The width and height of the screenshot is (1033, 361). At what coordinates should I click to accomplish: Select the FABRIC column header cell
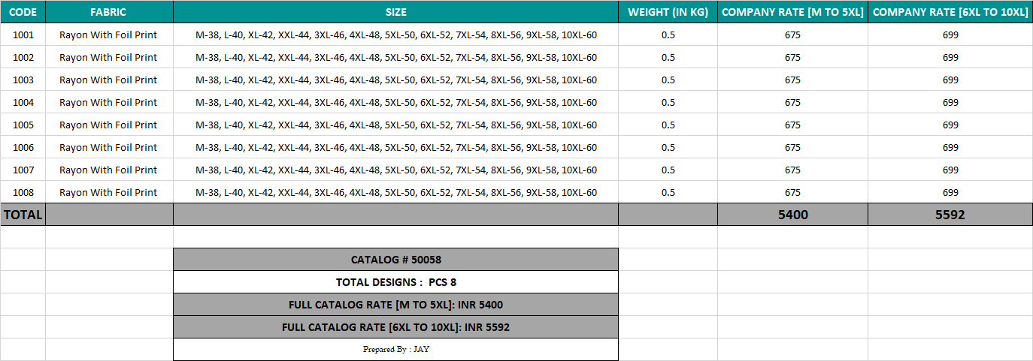pyautogui.click(x=108, y=12)
